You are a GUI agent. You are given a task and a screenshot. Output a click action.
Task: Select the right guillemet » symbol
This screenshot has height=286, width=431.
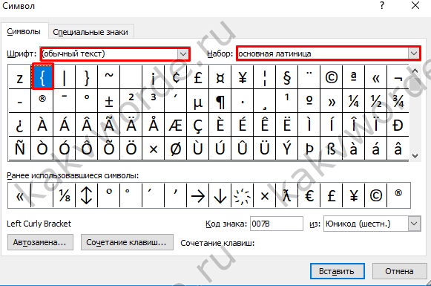331,101
